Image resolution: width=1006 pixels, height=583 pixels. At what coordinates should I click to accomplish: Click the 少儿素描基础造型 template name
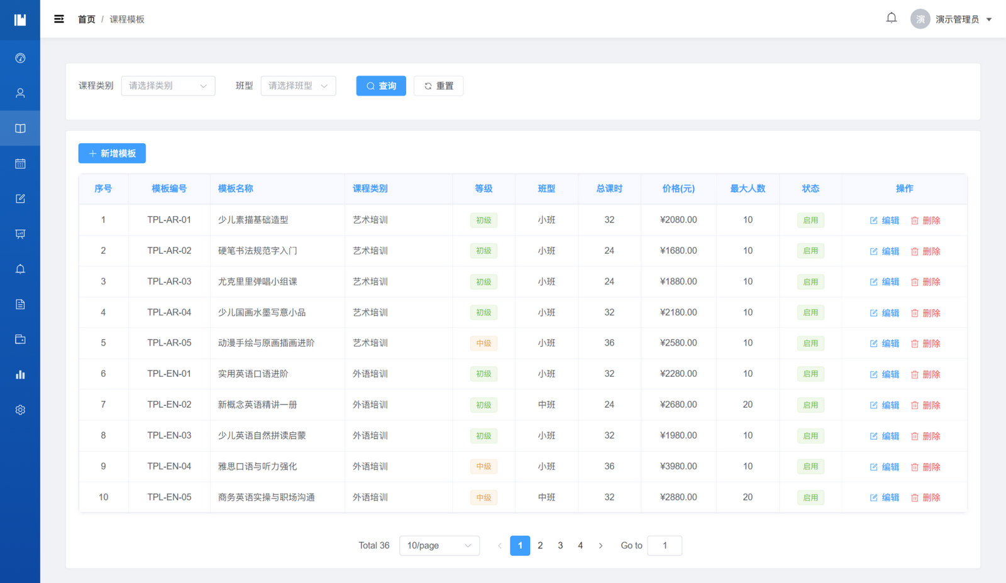[253, 220]
